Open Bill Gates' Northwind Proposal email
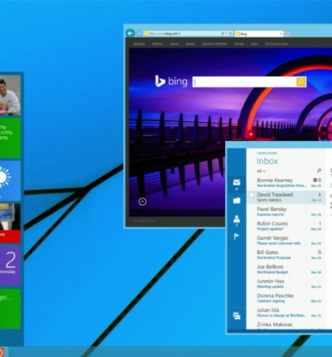 287,255
